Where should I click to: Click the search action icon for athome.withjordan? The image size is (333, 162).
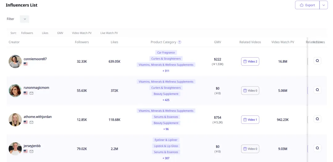click(317, 119)
